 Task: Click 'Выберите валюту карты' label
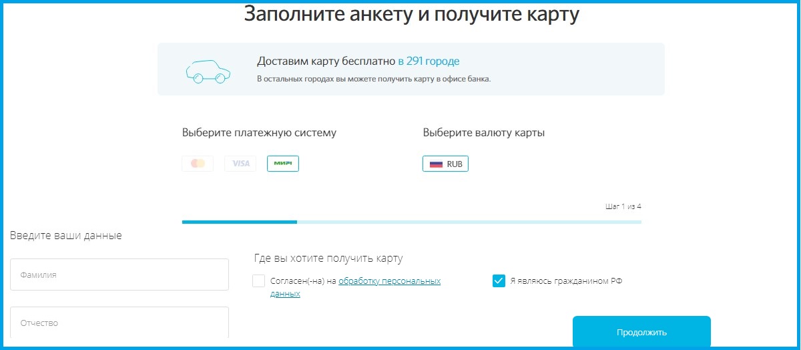(x=484, y=133)
